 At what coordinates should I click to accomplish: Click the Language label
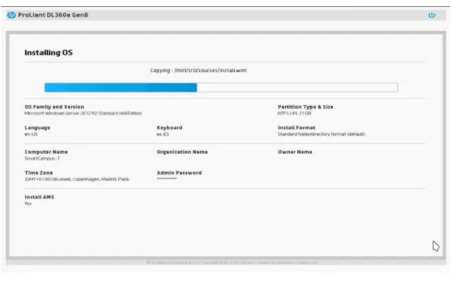click(x=37, y=128)
